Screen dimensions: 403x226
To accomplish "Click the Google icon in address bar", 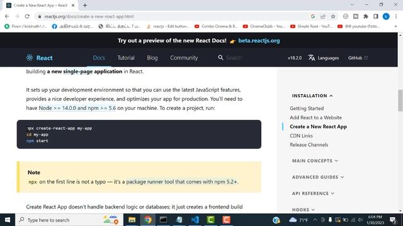I will pyautogui.click(x=312, y=16).
